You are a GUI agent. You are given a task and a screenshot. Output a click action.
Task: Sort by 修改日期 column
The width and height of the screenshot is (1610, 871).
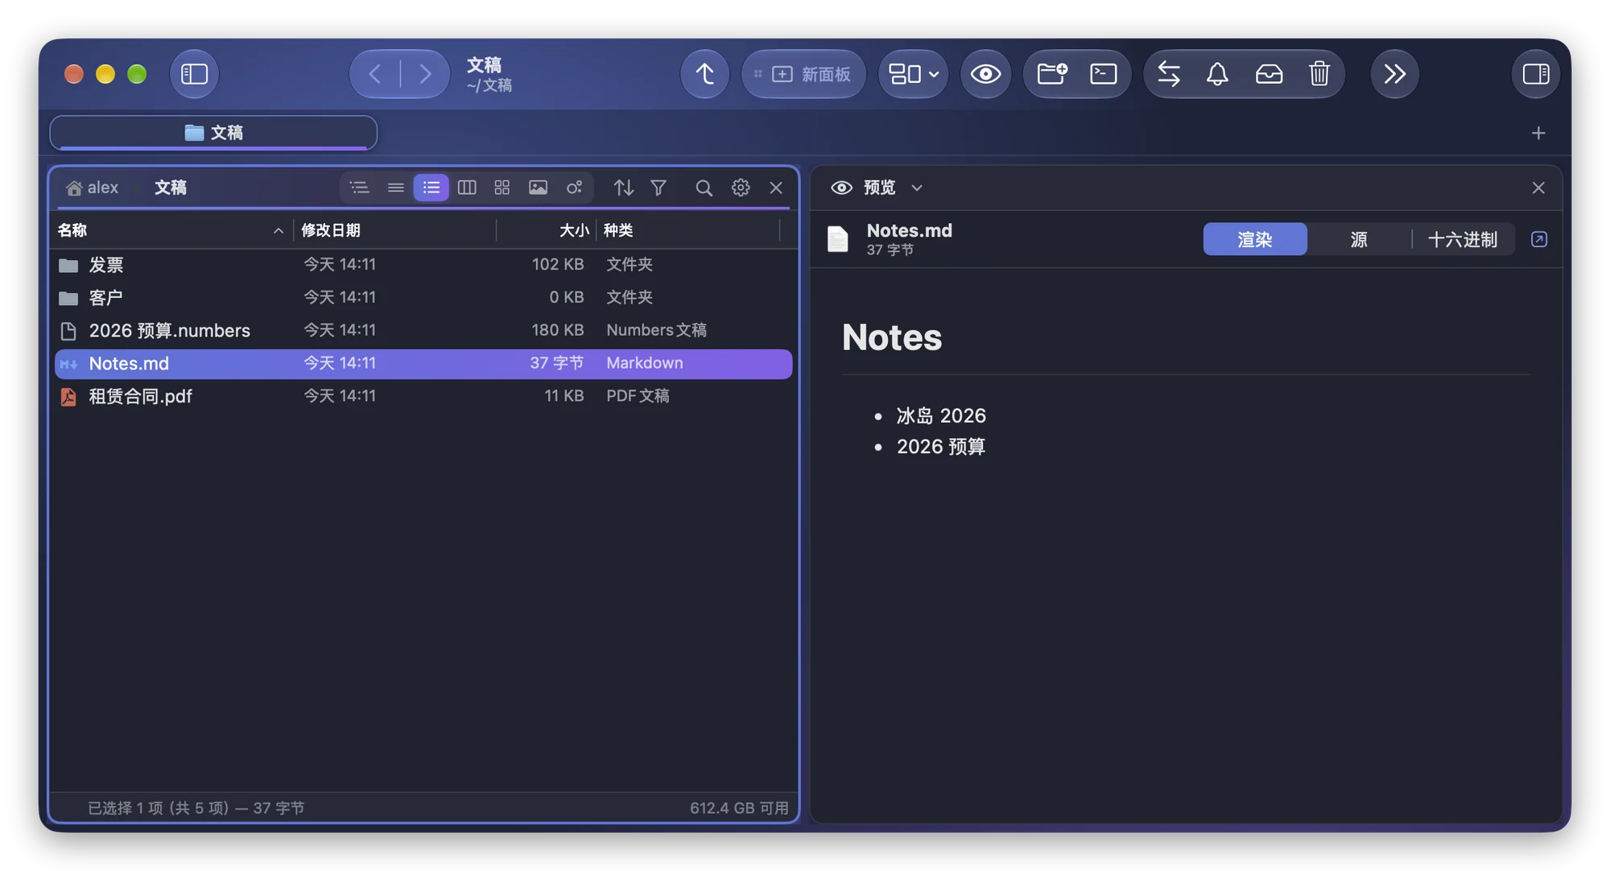click(394, 230)
